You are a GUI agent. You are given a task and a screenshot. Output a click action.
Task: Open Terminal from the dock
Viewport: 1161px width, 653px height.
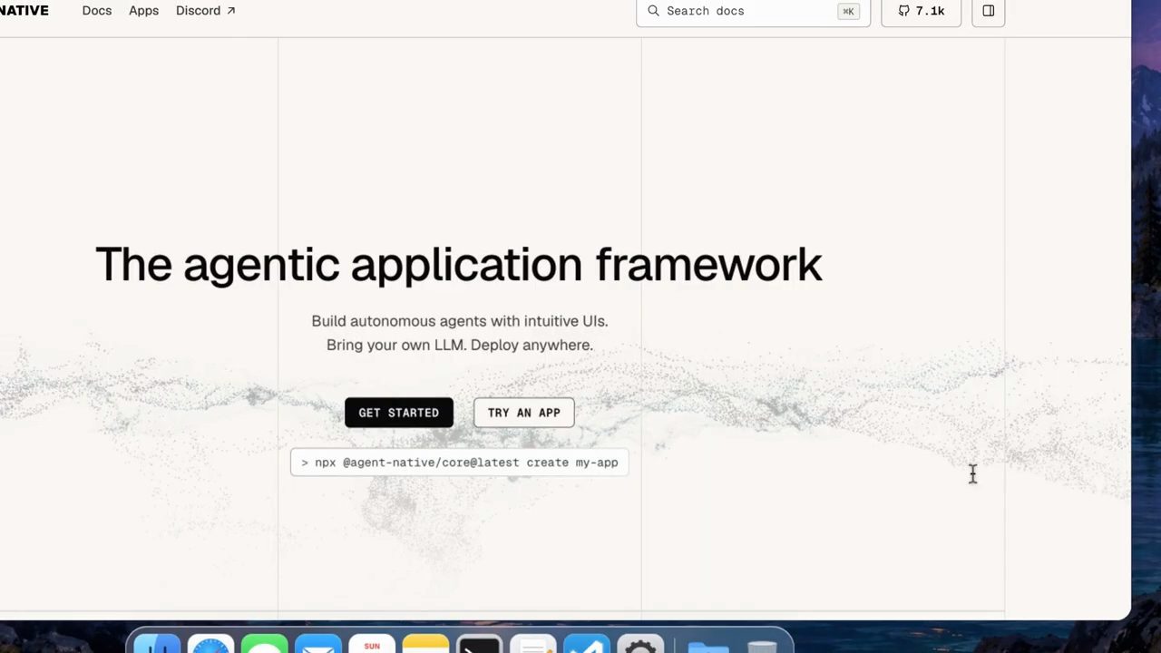click(479, 645)
